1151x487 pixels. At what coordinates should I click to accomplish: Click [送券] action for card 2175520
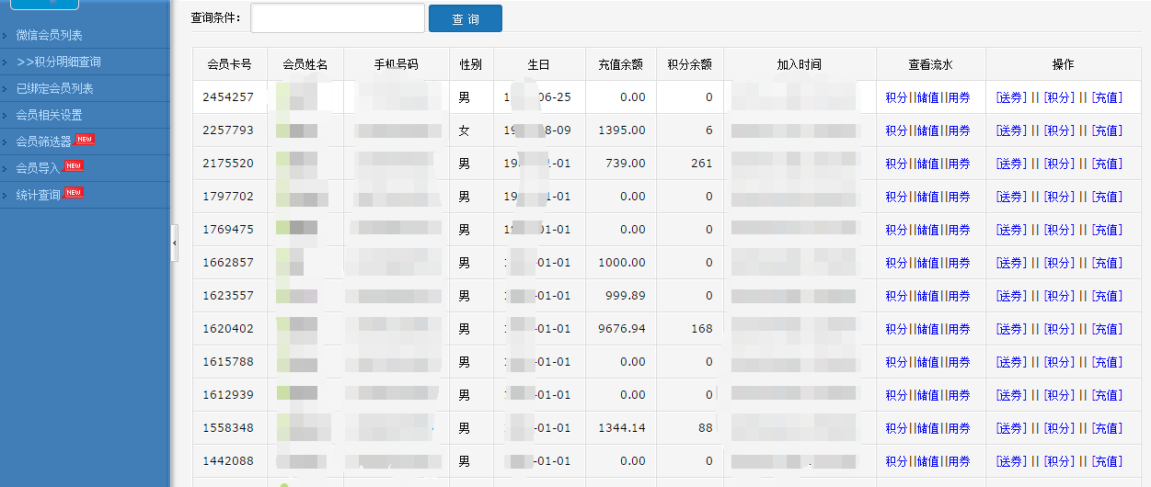tap(1011, 164)
